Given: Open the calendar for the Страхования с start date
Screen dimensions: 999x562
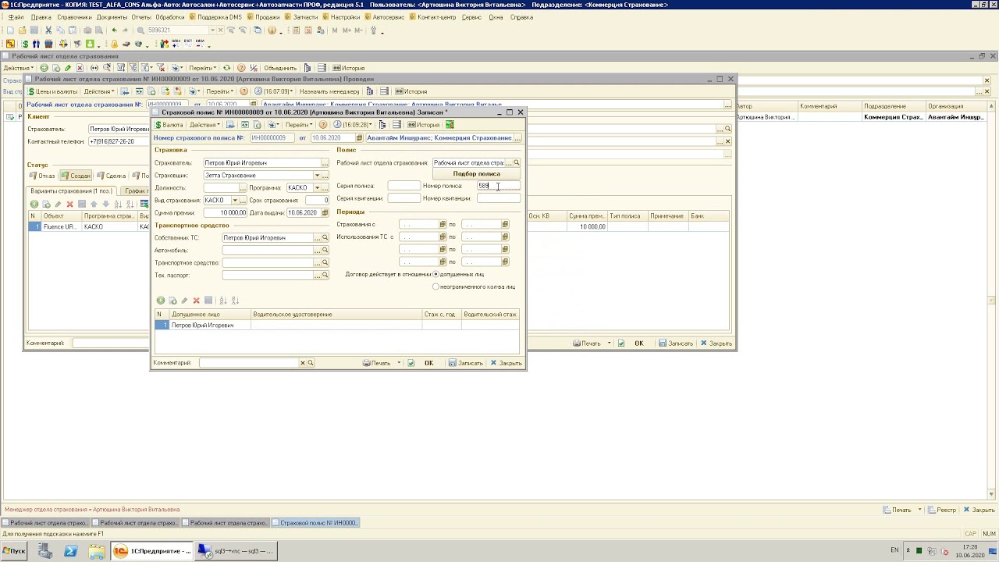Looking at the screenshot, I should point(443,225).
